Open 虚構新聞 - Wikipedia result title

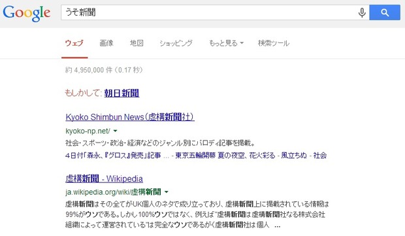[x=104, y=178]
